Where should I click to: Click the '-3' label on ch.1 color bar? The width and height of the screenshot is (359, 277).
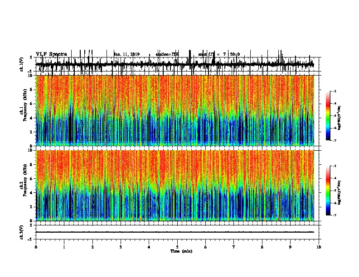pos(334,91)
